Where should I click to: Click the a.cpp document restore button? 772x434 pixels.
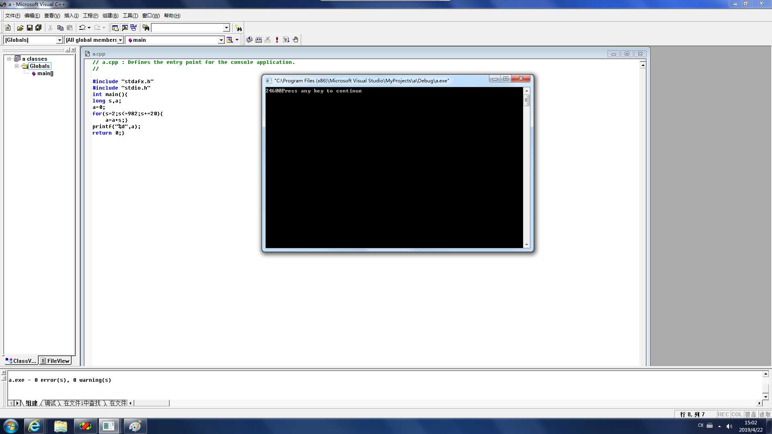click(x=627, y=53)
